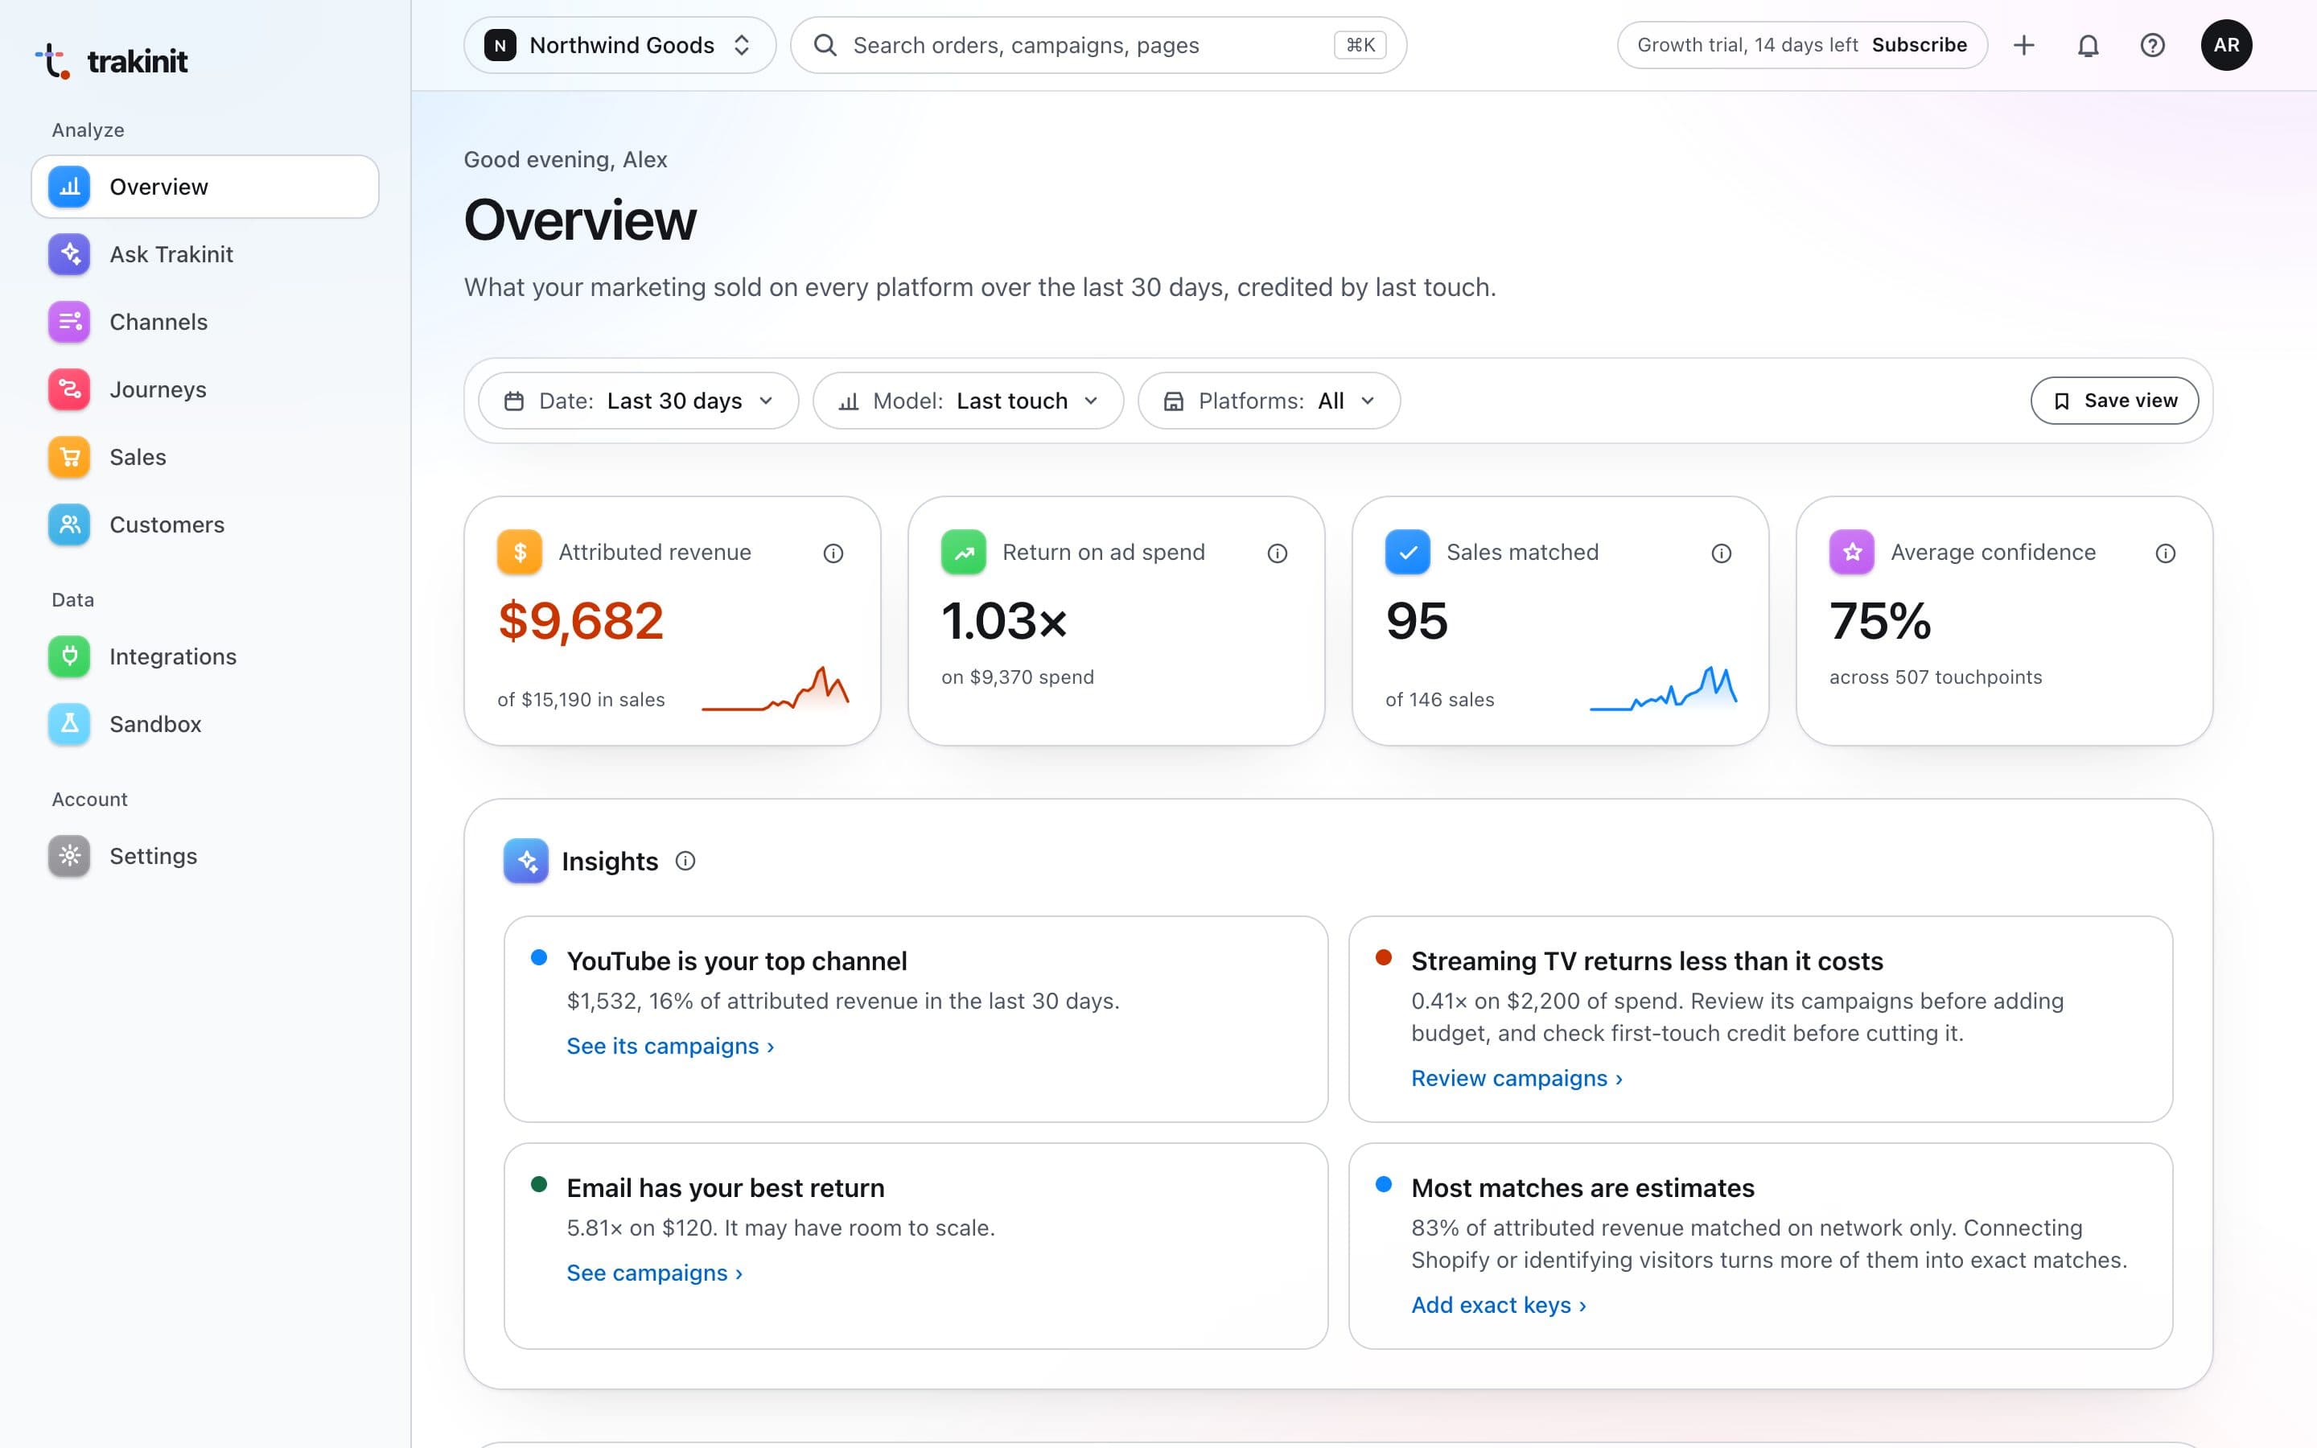
Task: Open Ask Trakinit in the sidebar
Action: (205, 255)
